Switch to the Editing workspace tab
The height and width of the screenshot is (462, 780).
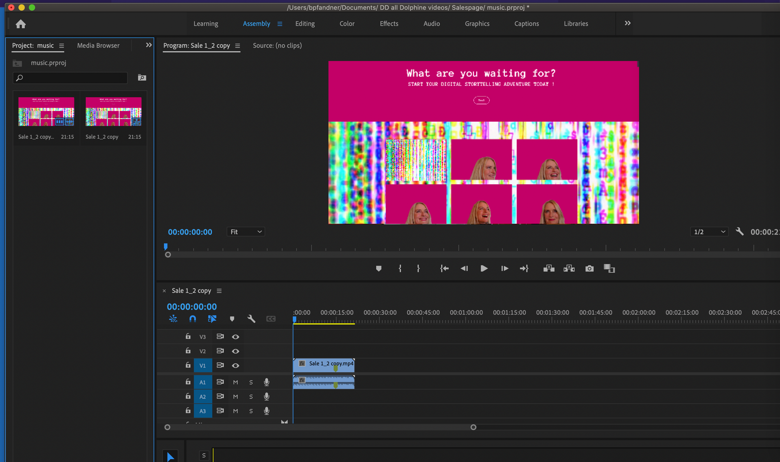click(x=305, y=24)
